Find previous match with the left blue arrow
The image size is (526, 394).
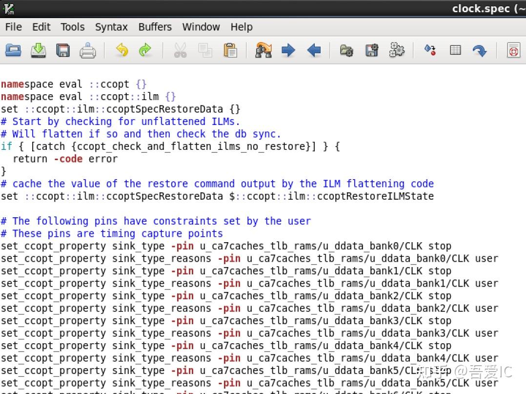(x=314, y=50)
